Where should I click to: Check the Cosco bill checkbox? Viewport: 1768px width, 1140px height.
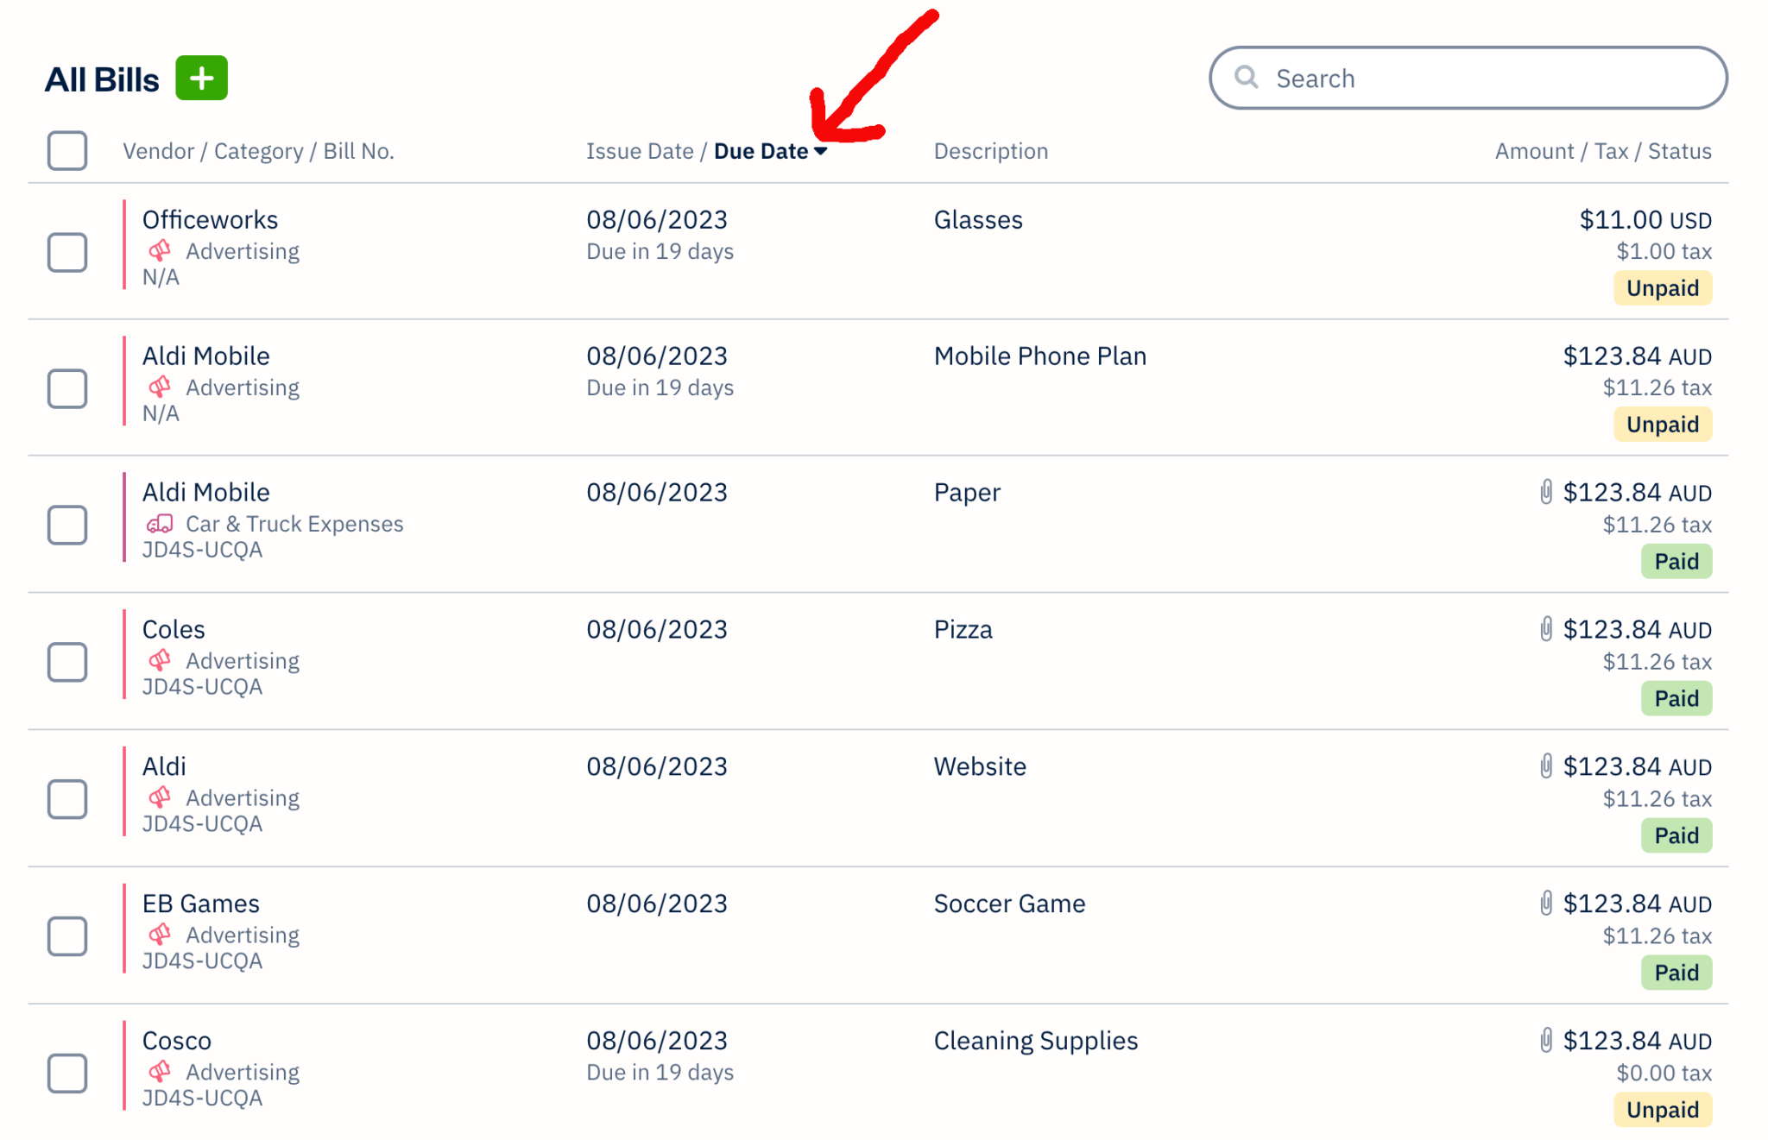coord(66,1074)
